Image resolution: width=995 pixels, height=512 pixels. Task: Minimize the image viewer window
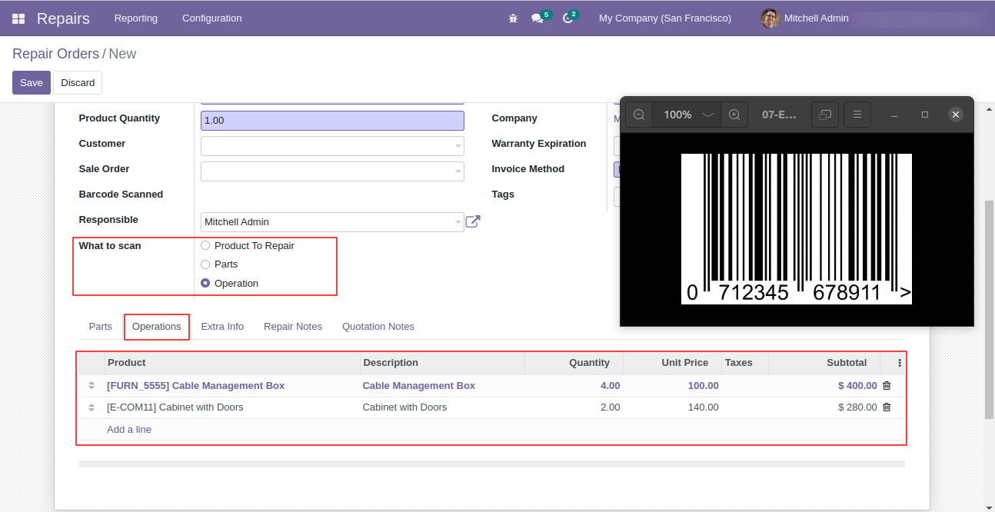894,115
